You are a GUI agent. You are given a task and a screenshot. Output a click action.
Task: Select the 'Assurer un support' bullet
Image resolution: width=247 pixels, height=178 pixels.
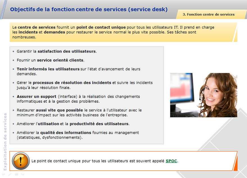click(37, 97)
